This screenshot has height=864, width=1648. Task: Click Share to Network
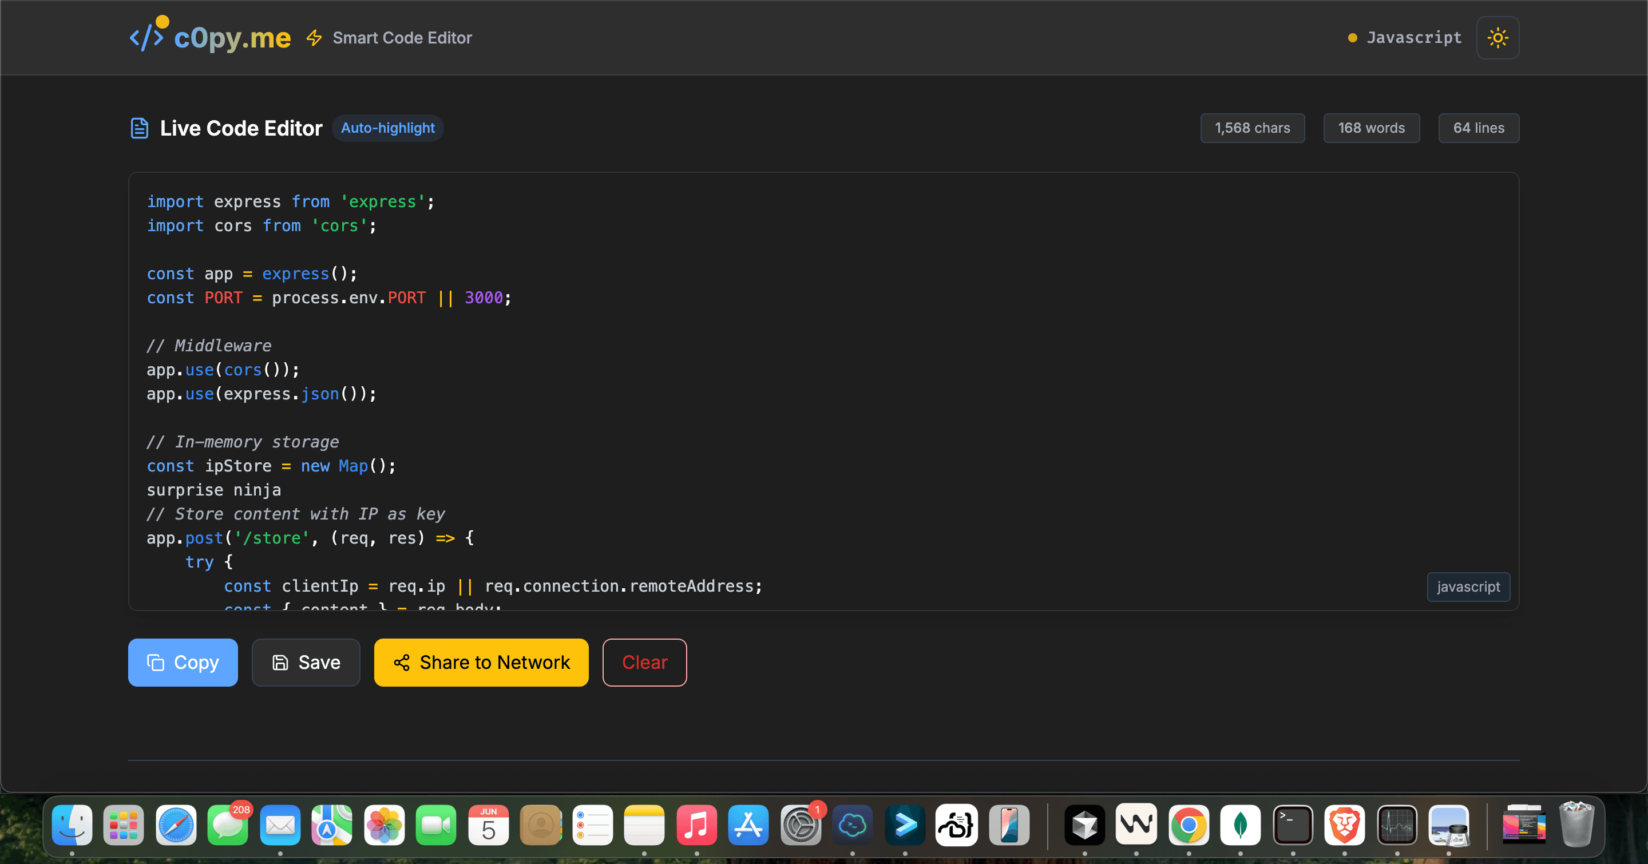481,663
